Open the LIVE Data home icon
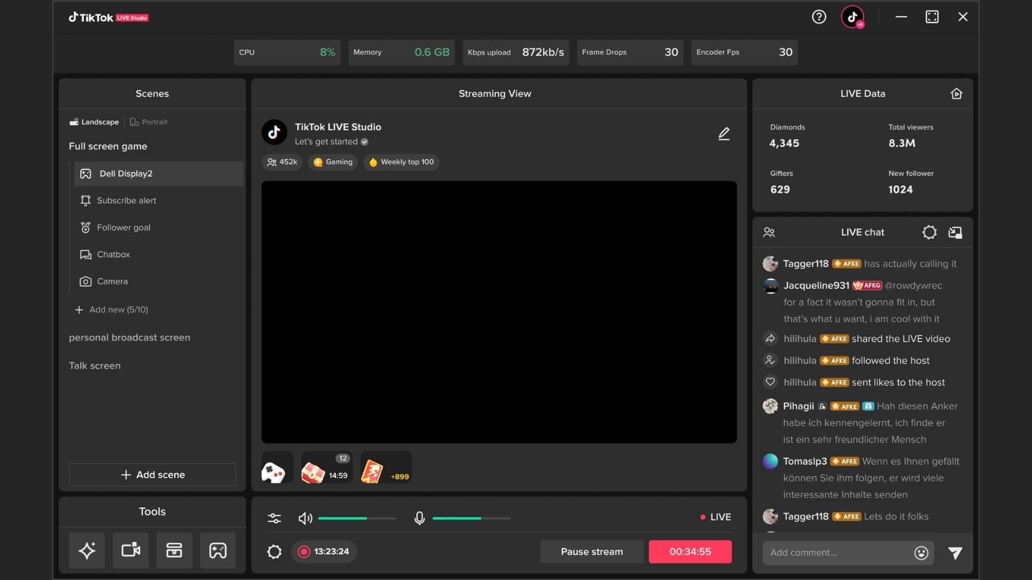The image size is (1032, 580). (957, 93)
